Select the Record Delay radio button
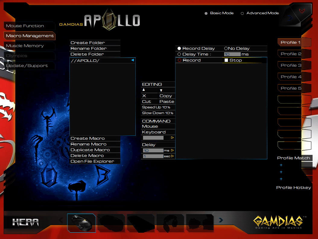Image resolution: width=318 pixels, height=239 pixels. coord(179,49)
